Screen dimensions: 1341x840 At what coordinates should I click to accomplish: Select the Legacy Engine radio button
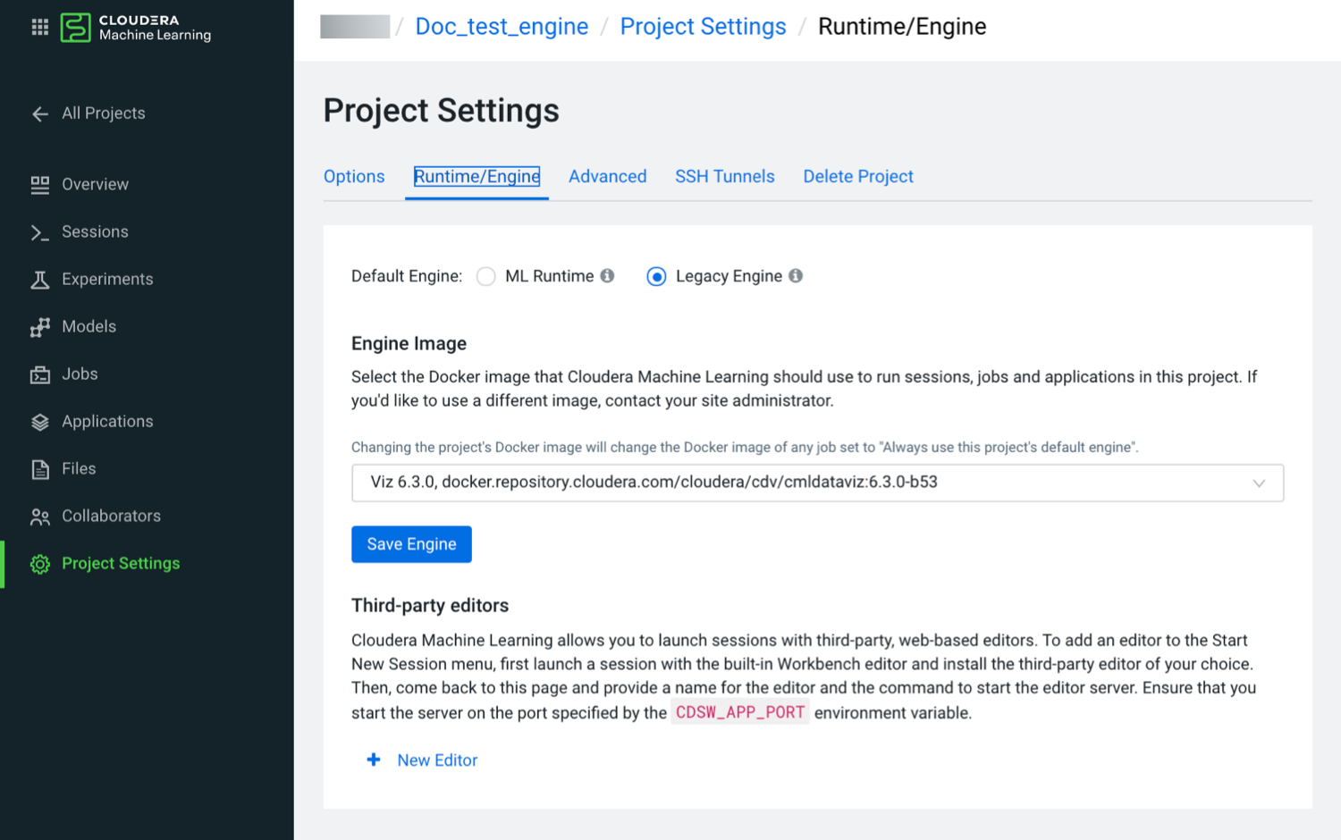click(656, 277)
